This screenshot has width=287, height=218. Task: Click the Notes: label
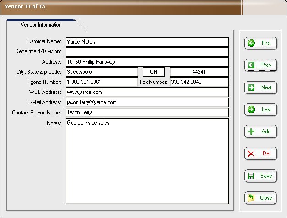54,123
